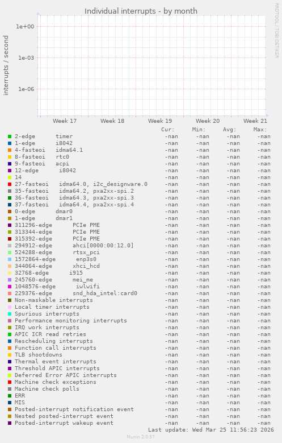The image size is (282, 443).
Task: Click the Week 17 axis label
Action: click(x=65, y=121)
